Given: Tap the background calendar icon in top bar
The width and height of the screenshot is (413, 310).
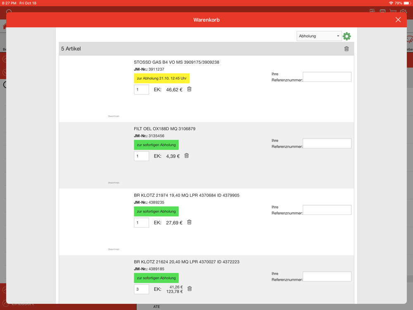Looking at the screenshot, I should 382,11.
